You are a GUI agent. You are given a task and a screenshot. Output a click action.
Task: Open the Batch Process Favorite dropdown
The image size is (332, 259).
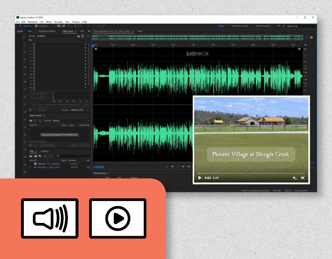pyautogui.click(x=71, y=120)
